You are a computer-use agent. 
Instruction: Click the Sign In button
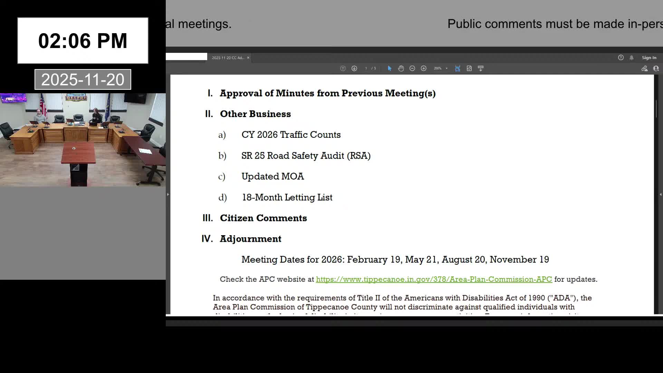(649, 58)
